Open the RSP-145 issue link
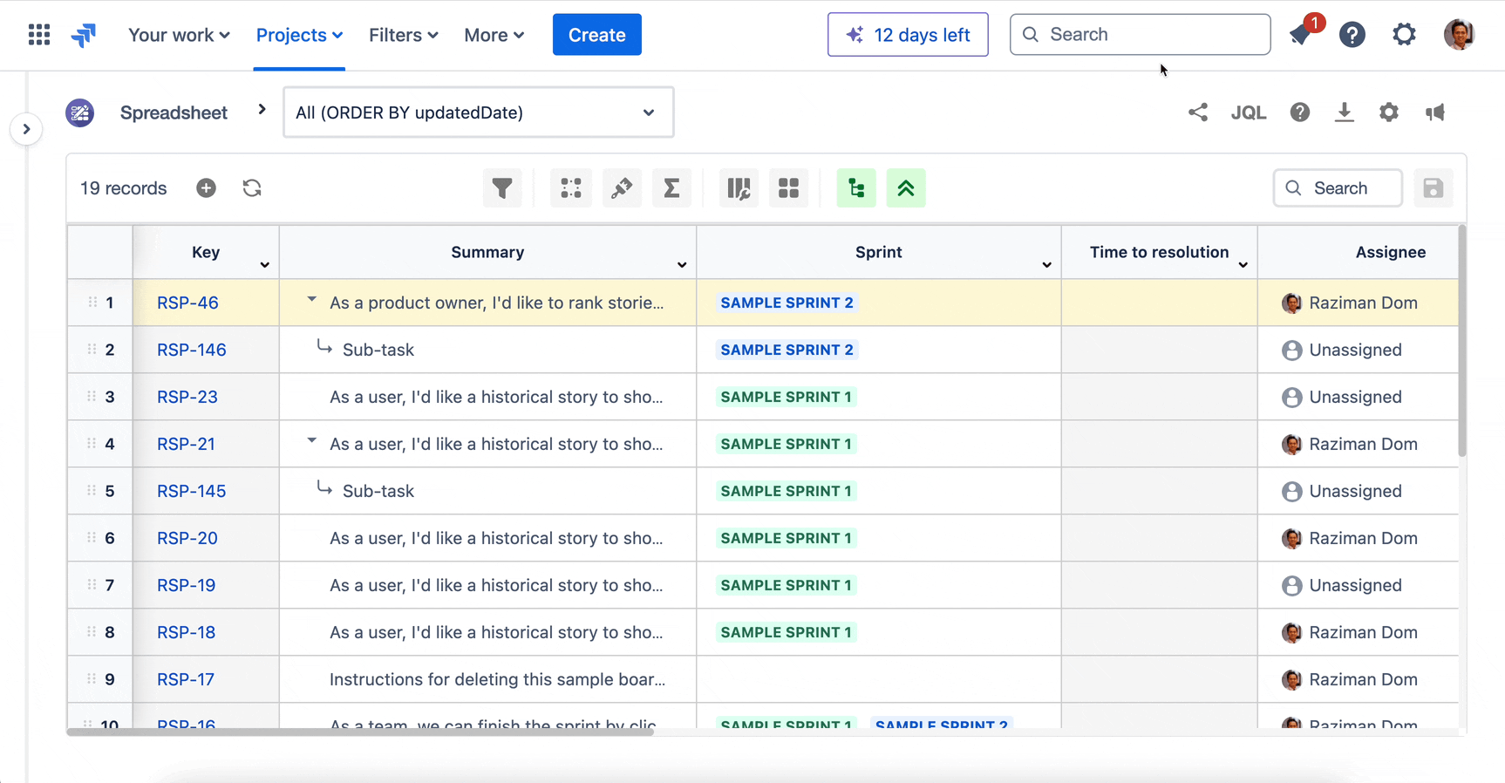 191,491
